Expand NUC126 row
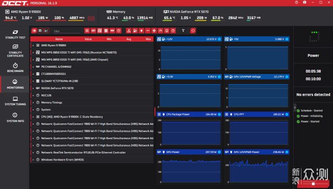Image resolution: width=333 pixels, height=189 pixels. coord(33,96)
